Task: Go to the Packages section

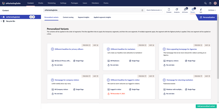Action: point(74,3)
